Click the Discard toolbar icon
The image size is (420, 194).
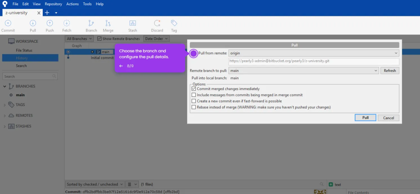tap(157, 23)
